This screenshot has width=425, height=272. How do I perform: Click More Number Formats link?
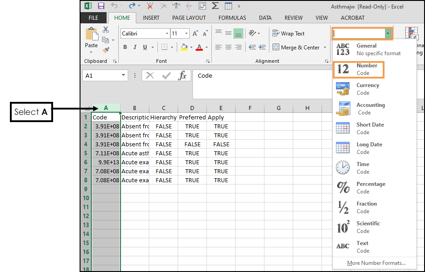[376, 263]
